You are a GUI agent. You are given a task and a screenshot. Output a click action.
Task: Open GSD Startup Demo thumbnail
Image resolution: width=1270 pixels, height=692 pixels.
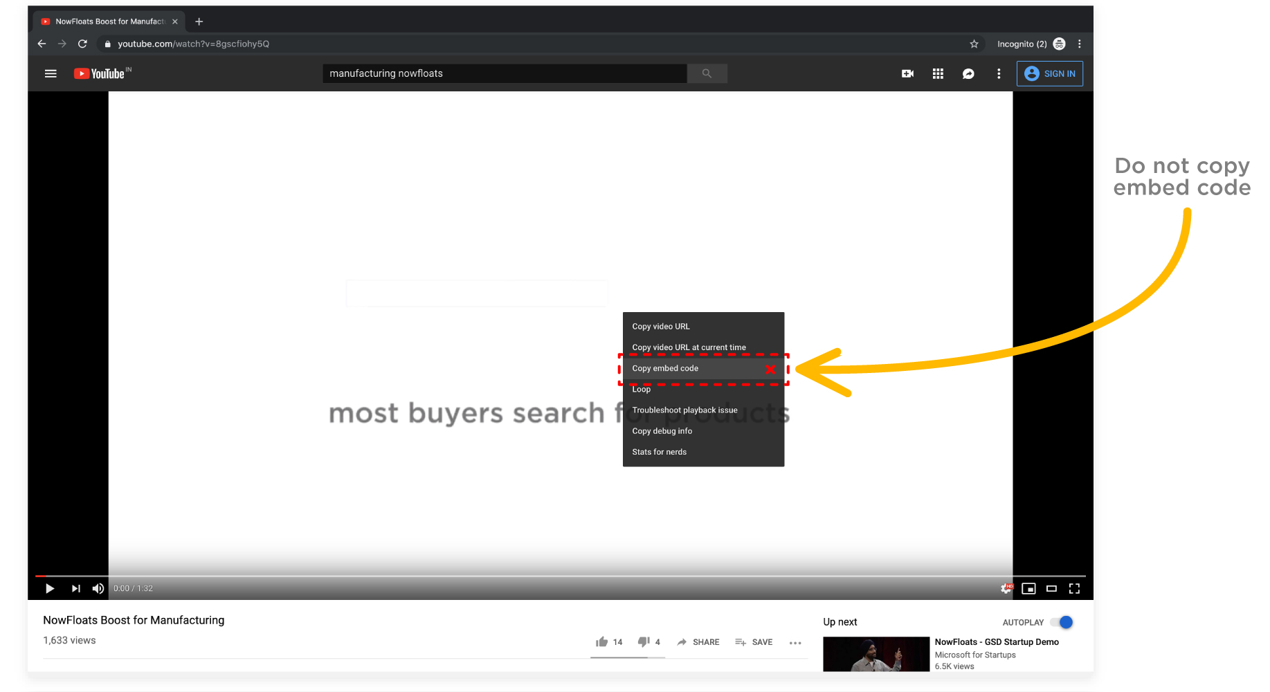coord(876,654)
